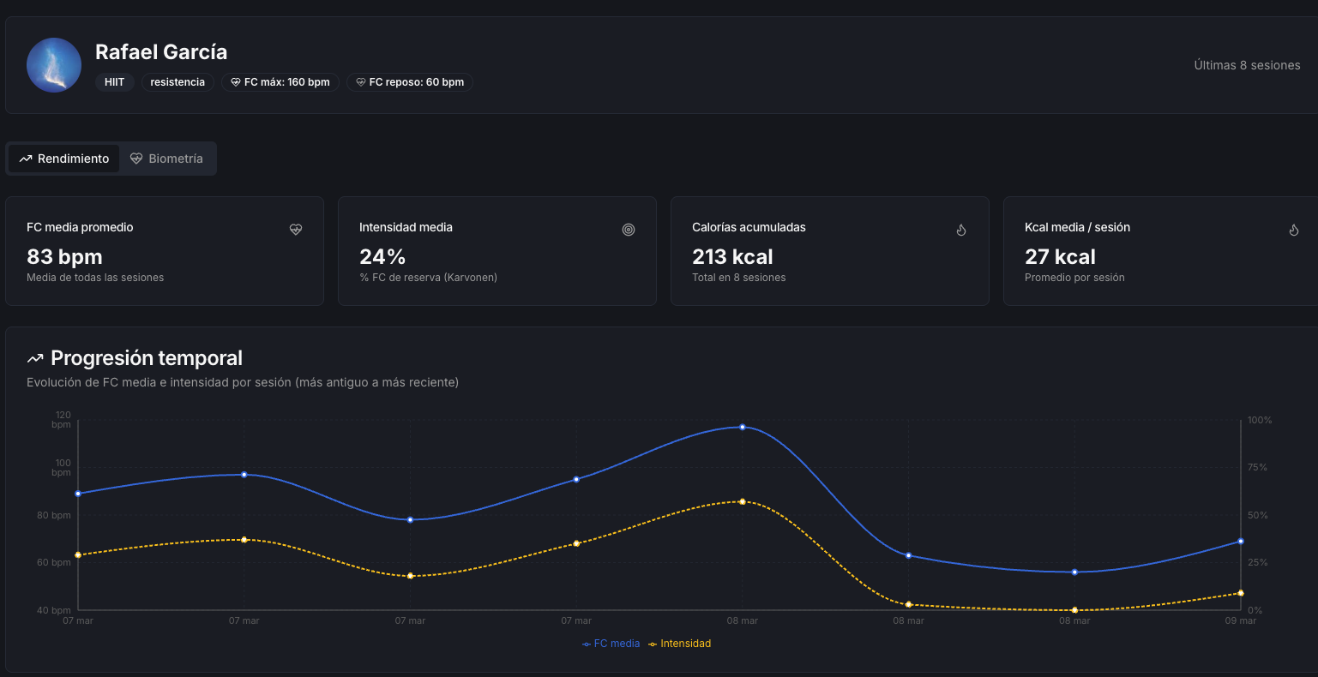
Task: Click the Últimas 8 sesiones label
Action: click(x=1247, y=65)
